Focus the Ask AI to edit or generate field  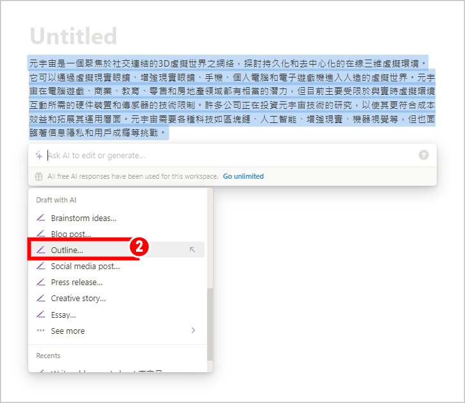pos(232,155)
